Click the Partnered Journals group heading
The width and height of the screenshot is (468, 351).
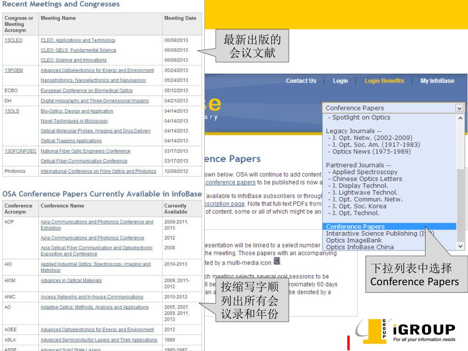[x=358, y=165]
